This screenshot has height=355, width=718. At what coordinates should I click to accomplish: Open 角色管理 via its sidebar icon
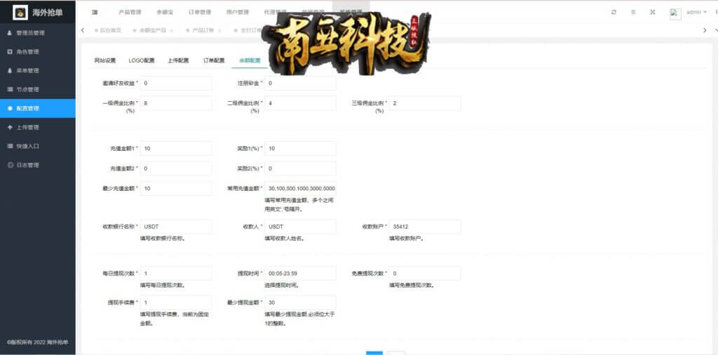click(10, 52)
